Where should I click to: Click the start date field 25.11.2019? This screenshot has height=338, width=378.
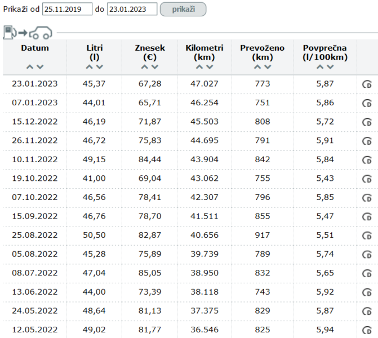(x=67, y=9)
